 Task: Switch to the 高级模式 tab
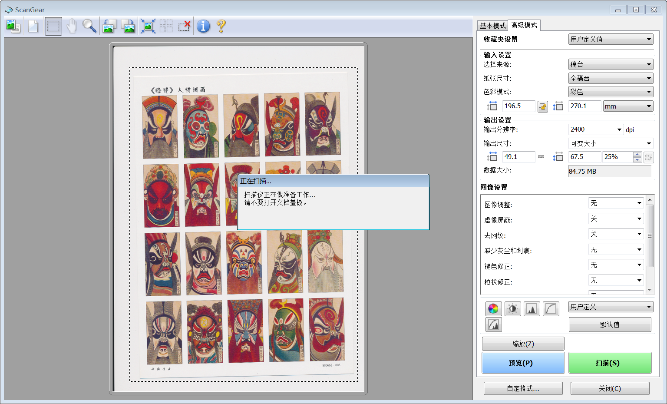524,25
